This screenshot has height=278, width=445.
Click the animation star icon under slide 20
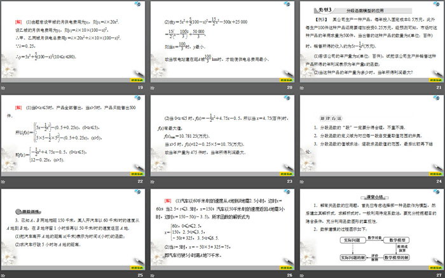(153, 88)
